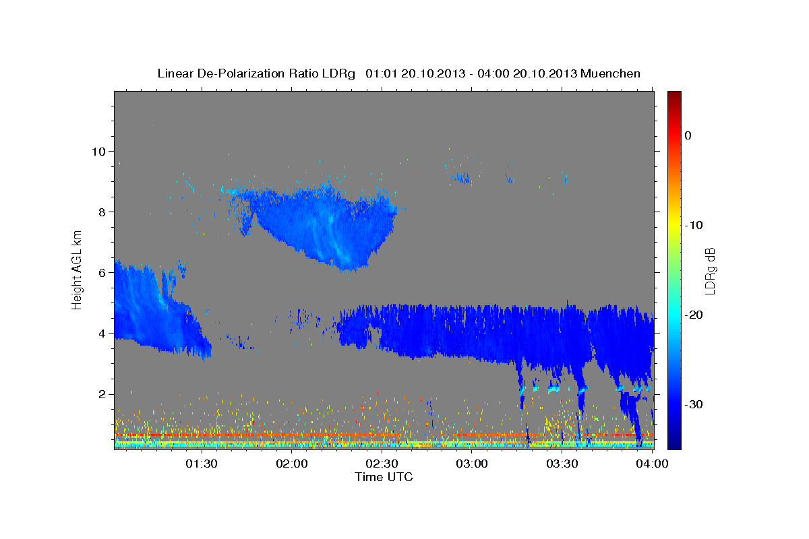Click the "Time UTC" axis label
Screen dimensions: 809x539
point(384,477)
